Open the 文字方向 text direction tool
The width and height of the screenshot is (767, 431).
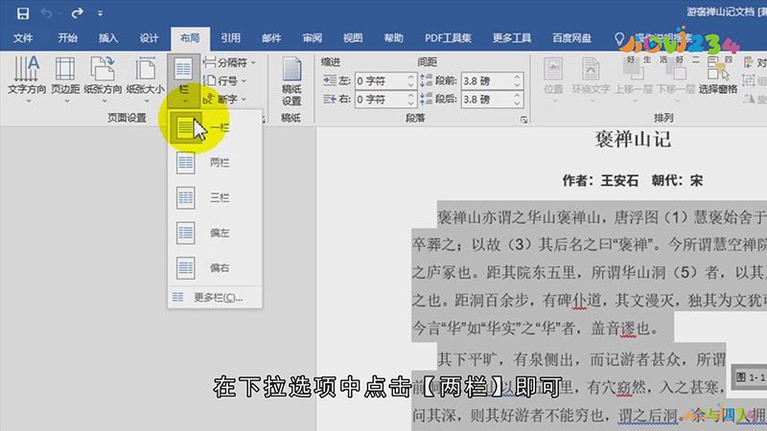[27, 79]
